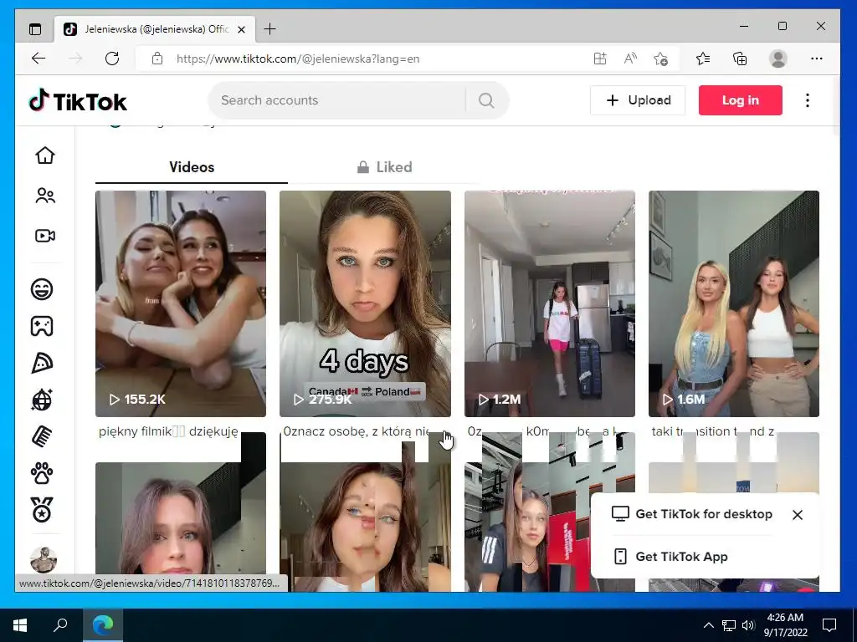The height and width of the screenshot is (642, 857).
Task: View site information lock icon
Action: tap(157, 59)
